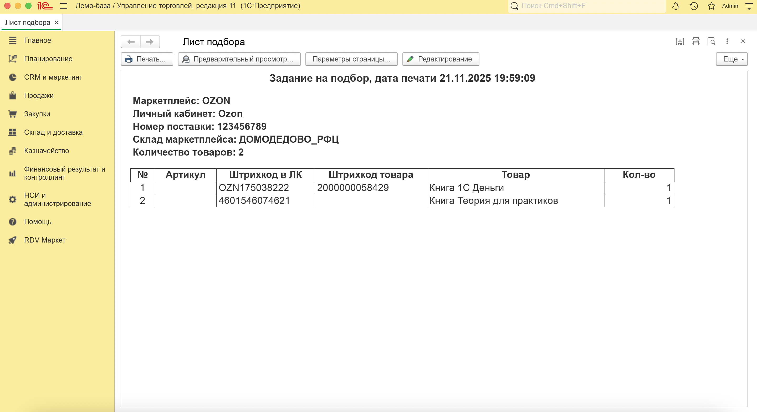The image size is (757, 412).
Task: Click the Параметры страницы... button
Action: [x=351, y=59]
